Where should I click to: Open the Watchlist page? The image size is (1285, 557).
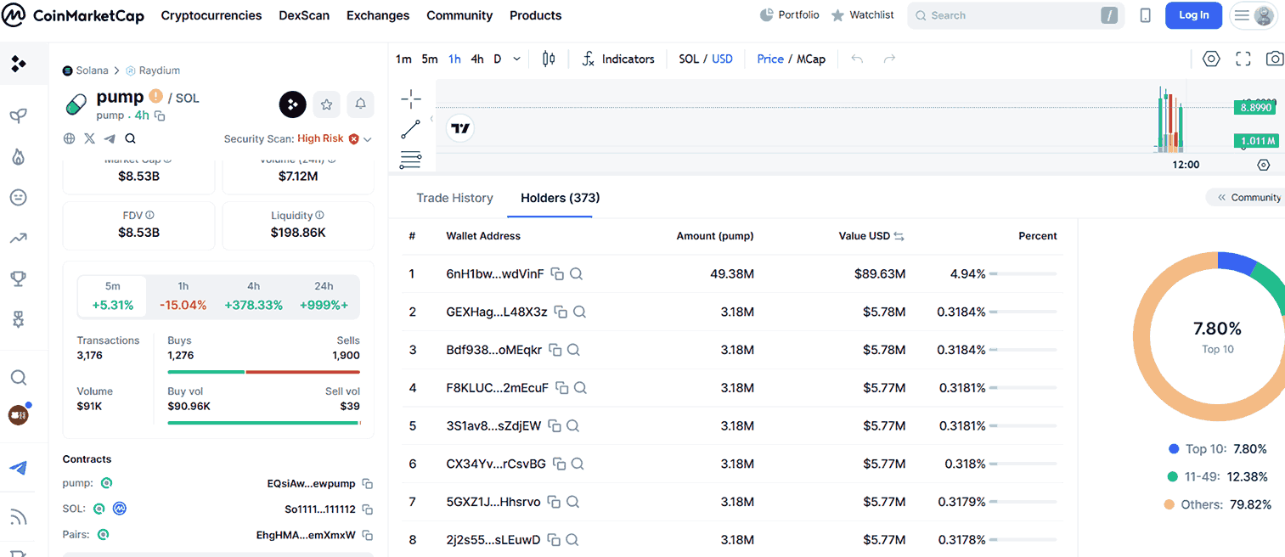click(x=862, y=15)
